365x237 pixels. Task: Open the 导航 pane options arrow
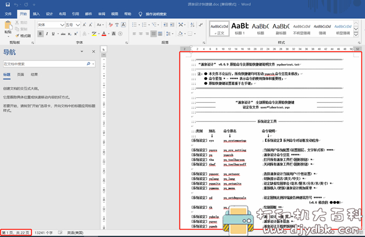[x=82, y=52]
